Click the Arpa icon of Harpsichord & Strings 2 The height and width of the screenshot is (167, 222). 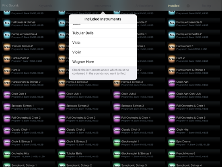point(7,83)
